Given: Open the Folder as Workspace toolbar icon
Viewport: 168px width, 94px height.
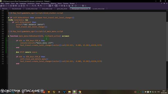Looking at the screenshot, I should pos(69,6).
